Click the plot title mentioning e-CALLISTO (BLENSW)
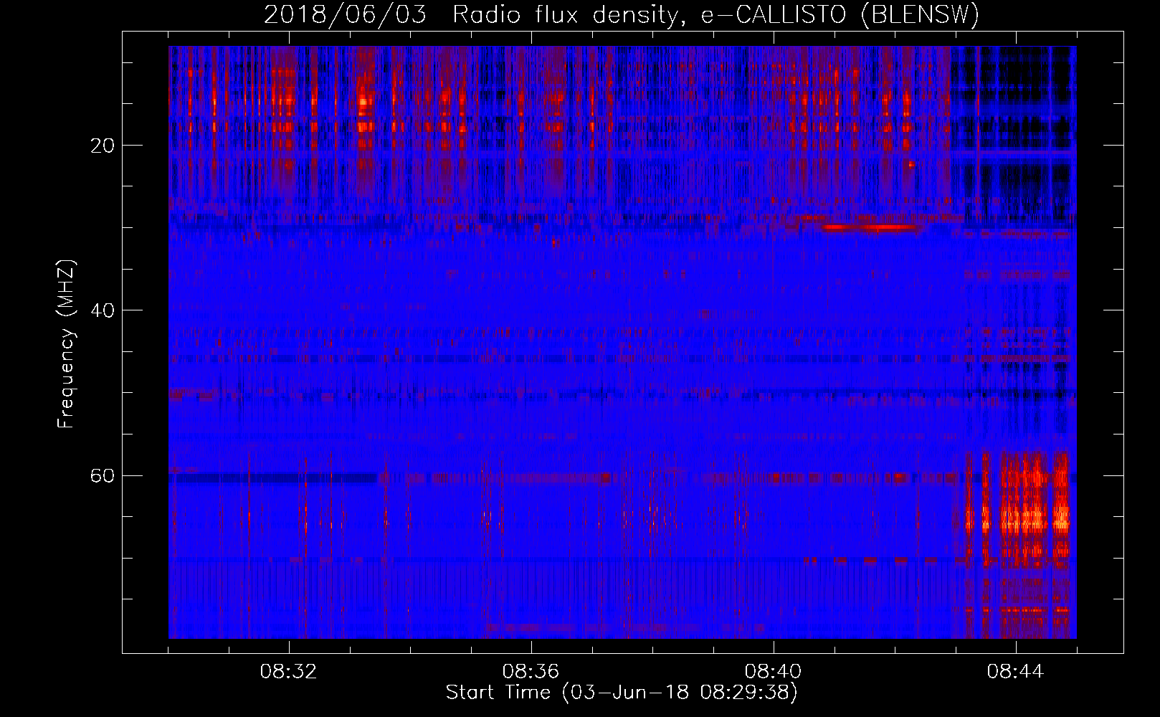The height and width of the screenshot is (717, 1160). click(622, 14)
